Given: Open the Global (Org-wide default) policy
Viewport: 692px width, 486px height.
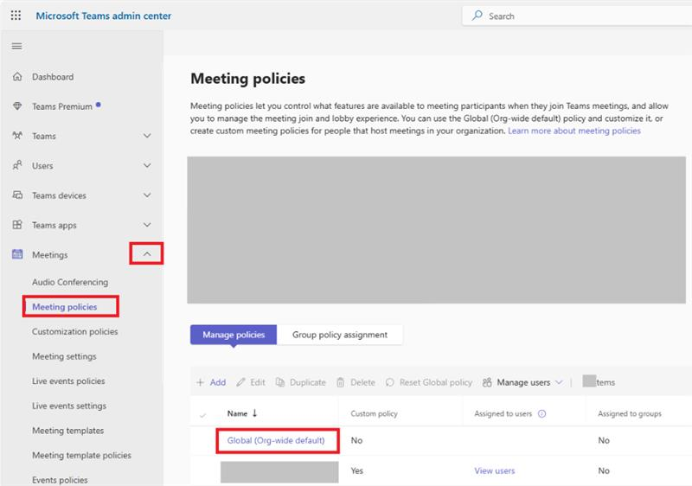Looking at the screenshot, I should pyautogui.click(x=276, y=440).
